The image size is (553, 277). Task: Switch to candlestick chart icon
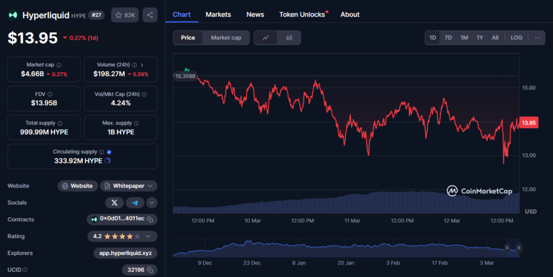click(289, 38)
